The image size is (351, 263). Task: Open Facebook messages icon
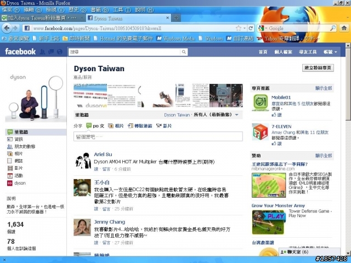pos(51,52)
